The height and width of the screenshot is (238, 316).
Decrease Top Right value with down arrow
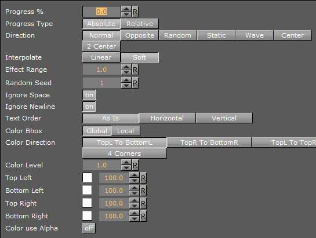click(135, 206)
